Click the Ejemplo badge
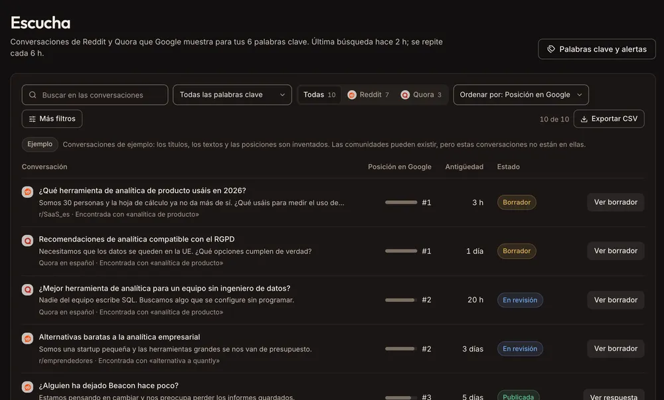 pos(40,144)
